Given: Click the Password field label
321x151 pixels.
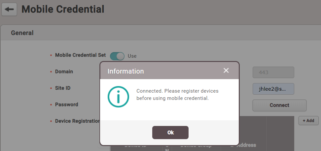Looking at the screenshot, I should coord(66,105).
